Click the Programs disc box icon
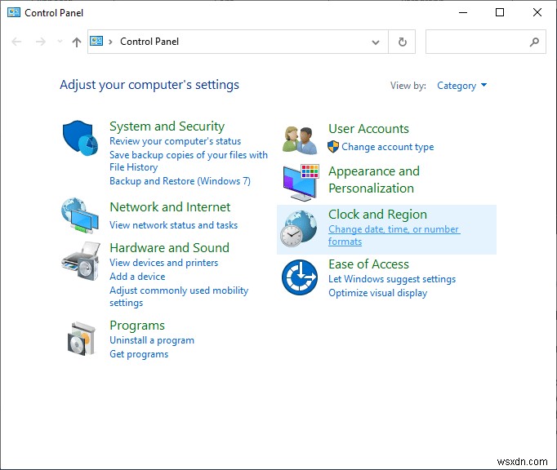557x470 pixels. [82, 339]
